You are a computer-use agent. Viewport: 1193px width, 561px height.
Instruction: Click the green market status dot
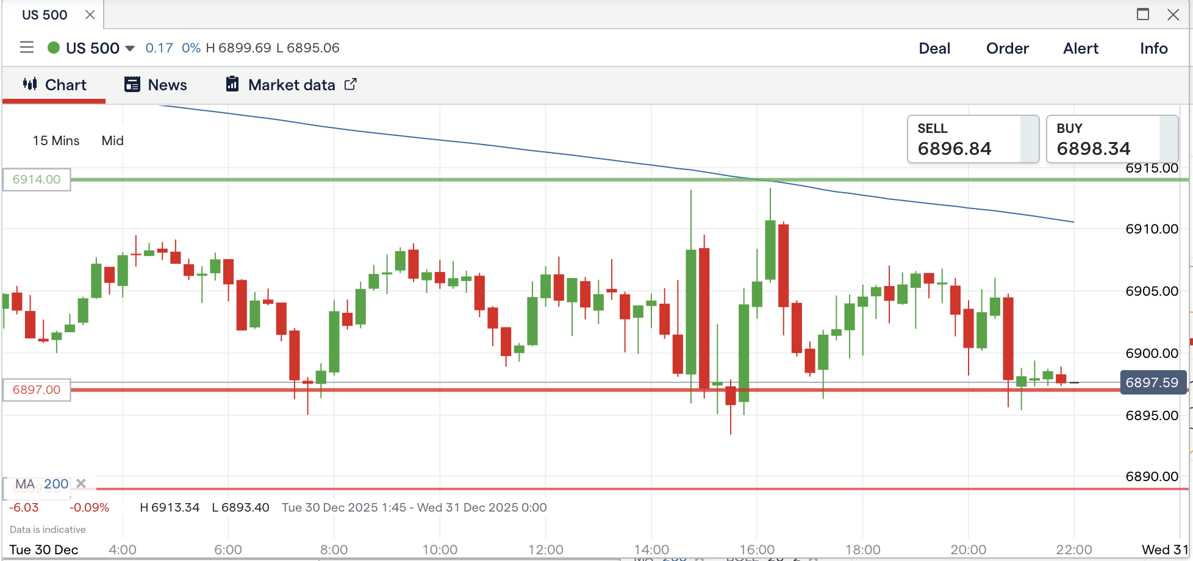coord(54,48)
